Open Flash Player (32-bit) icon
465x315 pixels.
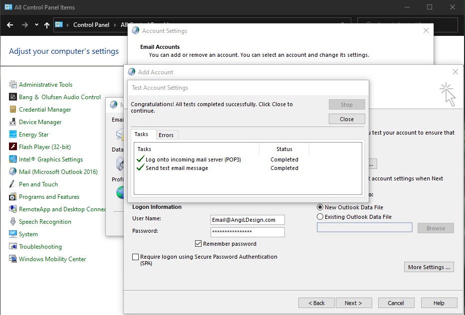coord(13,147)
